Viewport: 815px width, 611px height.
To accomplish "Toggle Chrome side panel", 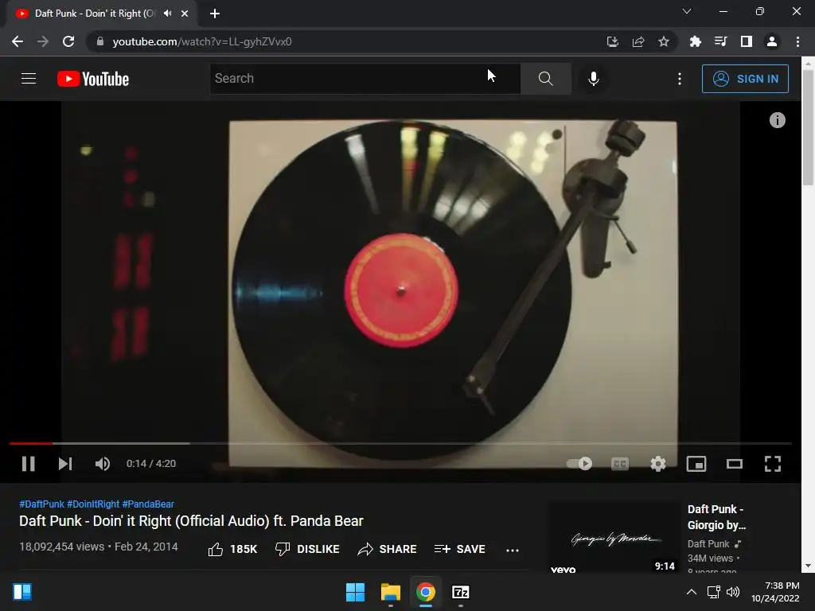I will point(747,41).
